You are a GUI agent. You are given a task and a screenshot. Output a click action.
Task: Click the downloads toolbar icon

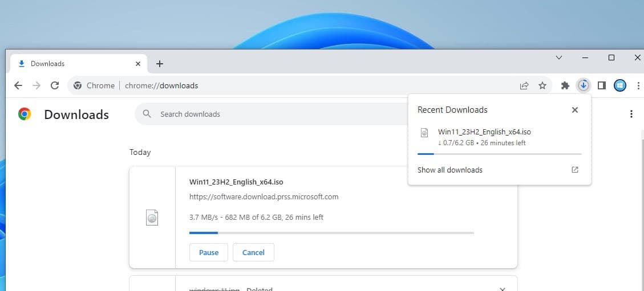pos(583,85)
